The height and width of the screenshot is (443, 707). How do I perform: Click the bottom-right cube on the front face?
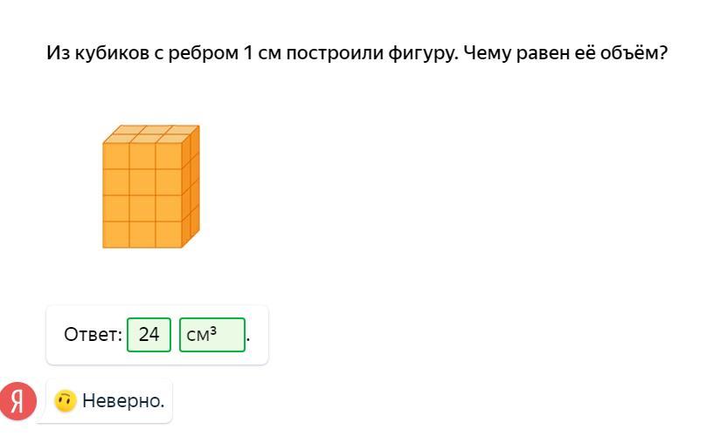click(169, 235)
